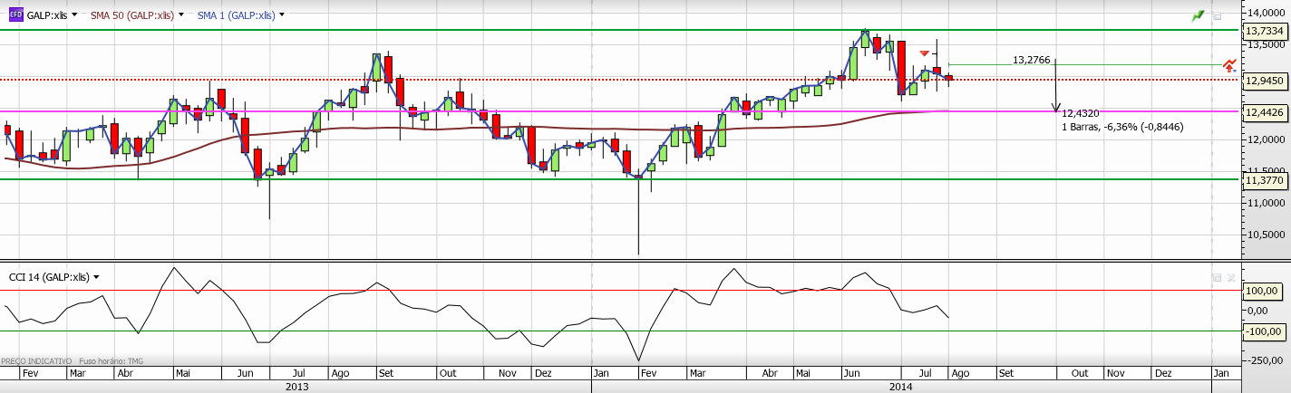Click the red down-triangle marker above candles
The height and width of the screenshot is (393, 1291).
tap(924, 53)
